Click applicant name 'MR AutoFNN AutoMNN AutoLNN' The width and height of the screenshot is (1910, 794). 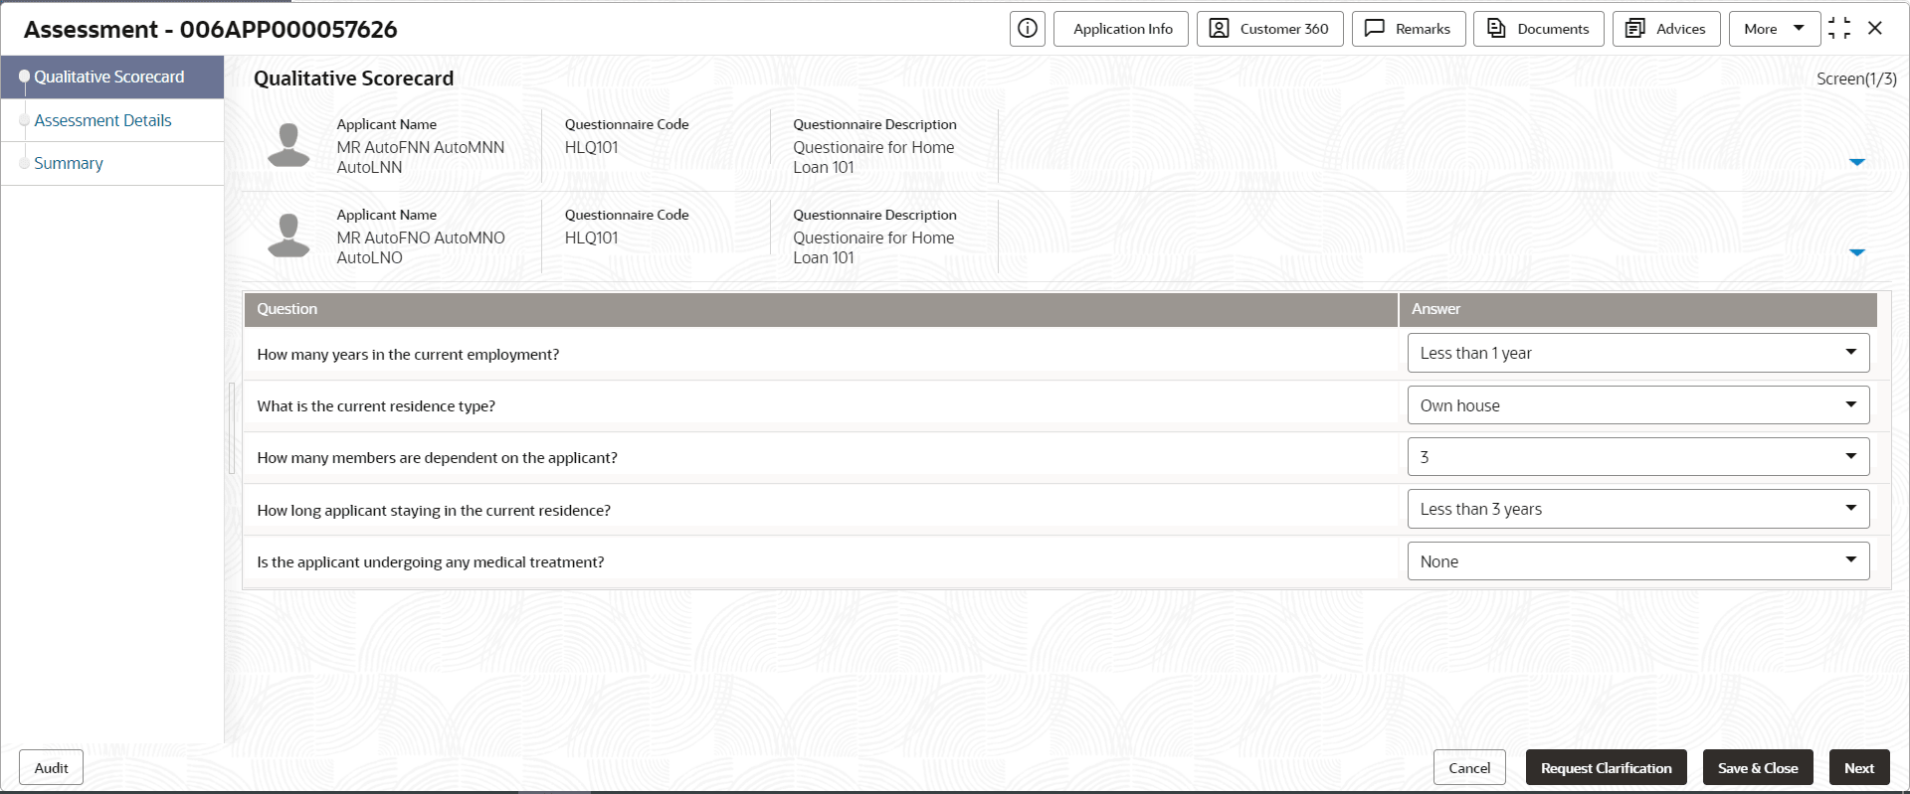[421, 157]
